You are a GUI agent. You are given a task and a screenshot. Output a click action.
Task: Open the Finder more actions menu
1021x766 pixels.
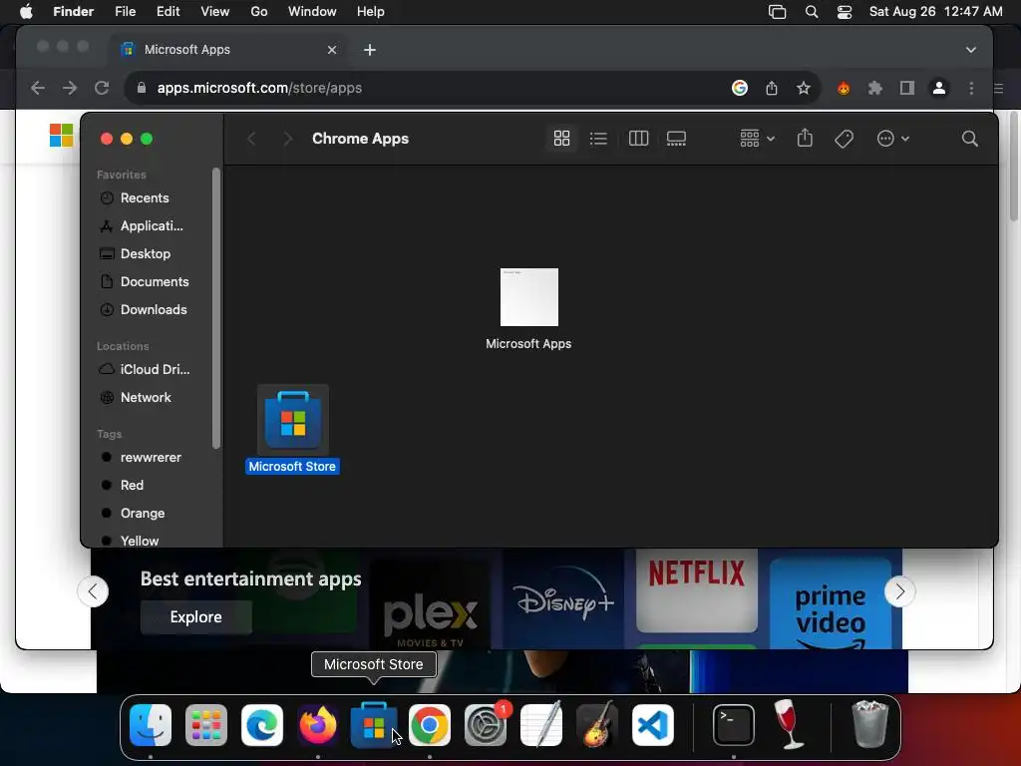892,139
